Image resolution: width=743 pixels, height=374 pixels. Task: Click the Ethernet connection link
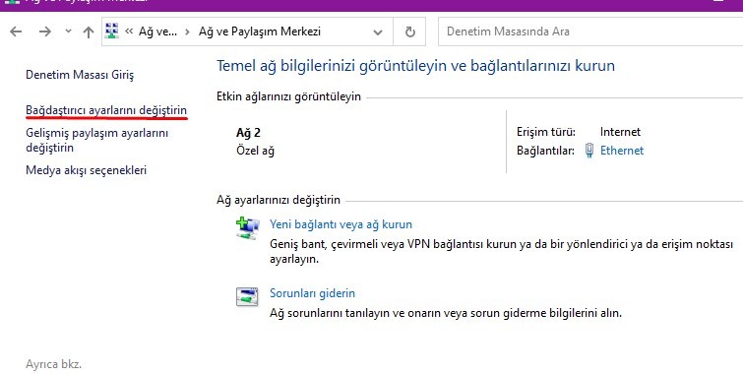pyautogui.click(x=622, y=151)
